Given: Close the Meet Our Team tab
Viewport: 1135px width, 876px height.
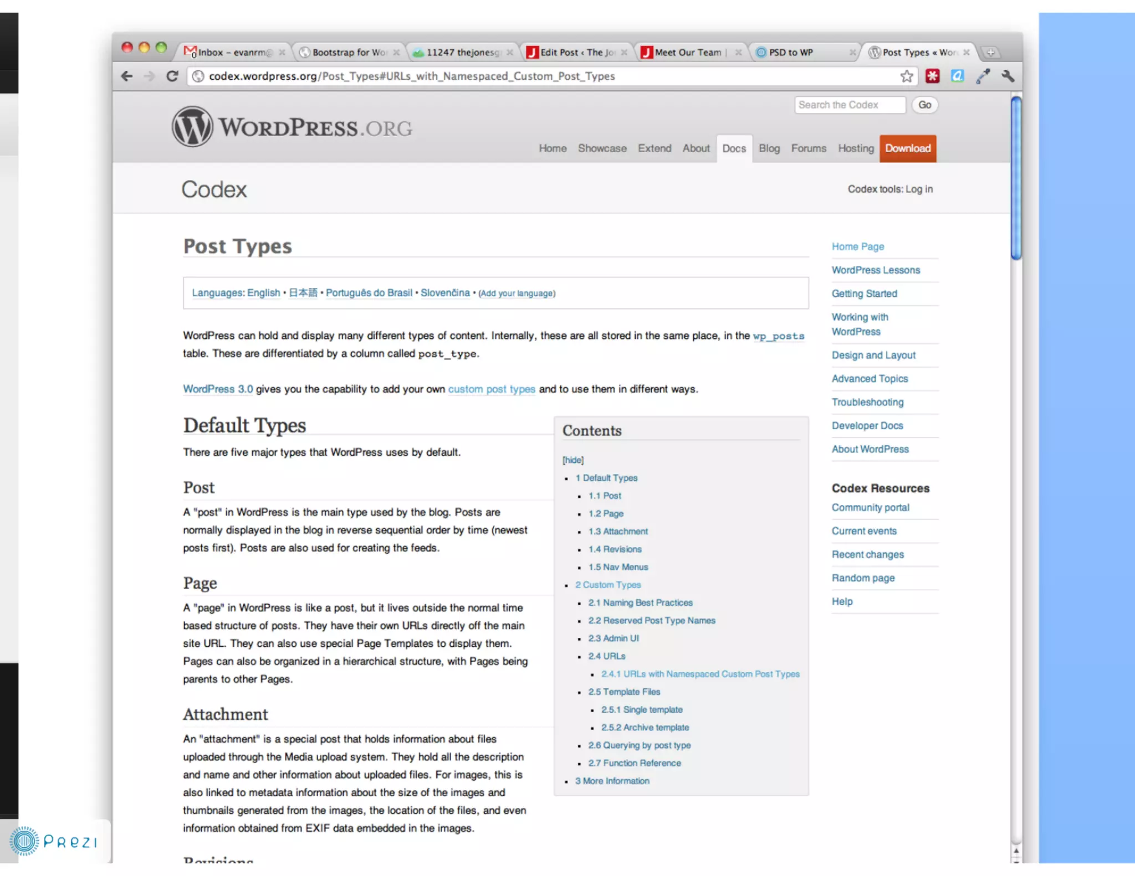Looking at the screenshot, I should point(738,52).
